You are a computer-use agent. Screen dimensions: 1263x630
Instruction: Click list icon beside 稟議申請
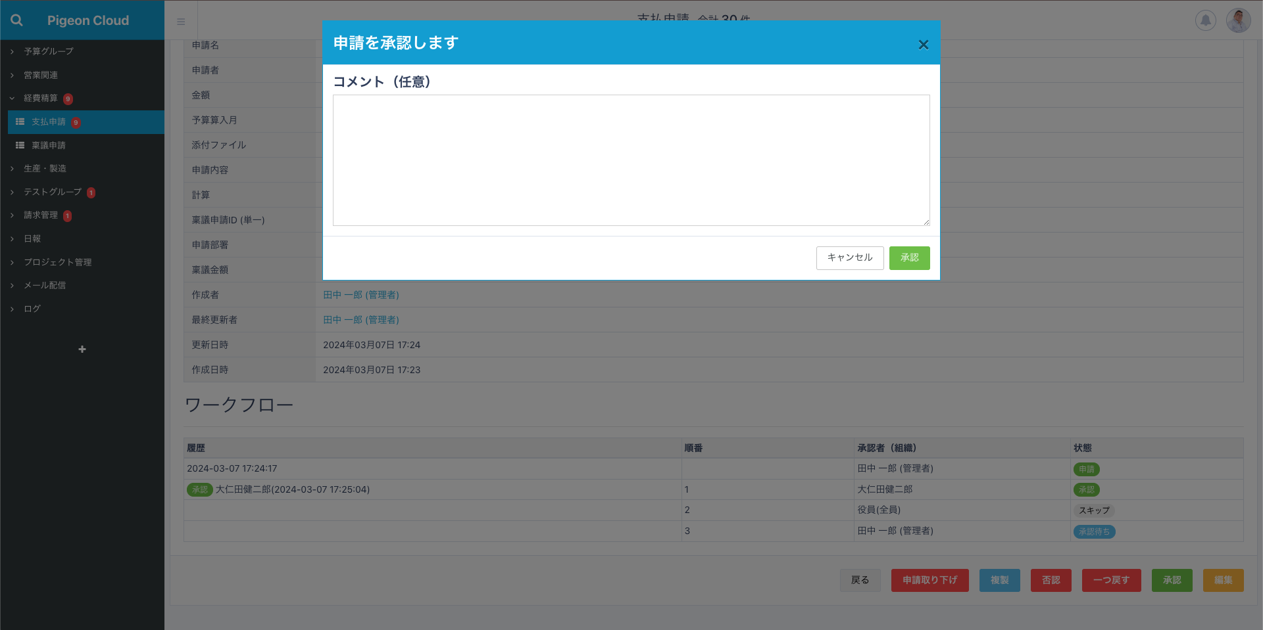20,145
